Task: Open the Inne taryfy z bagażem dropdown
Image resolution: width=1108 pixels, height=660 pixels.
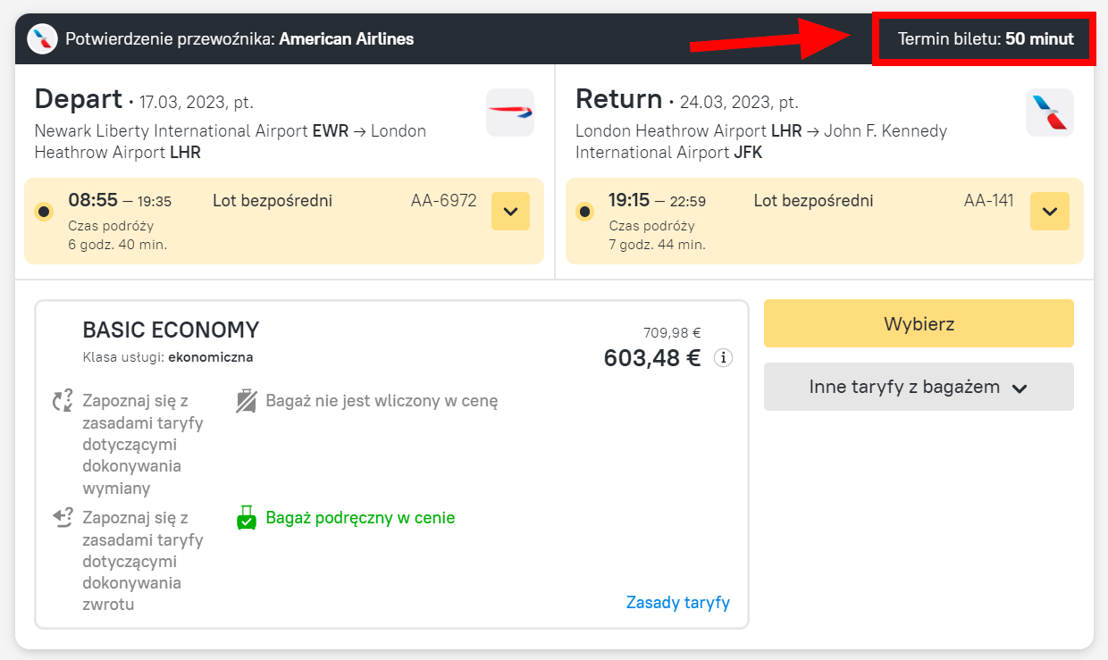Action: tap(918, 387)
